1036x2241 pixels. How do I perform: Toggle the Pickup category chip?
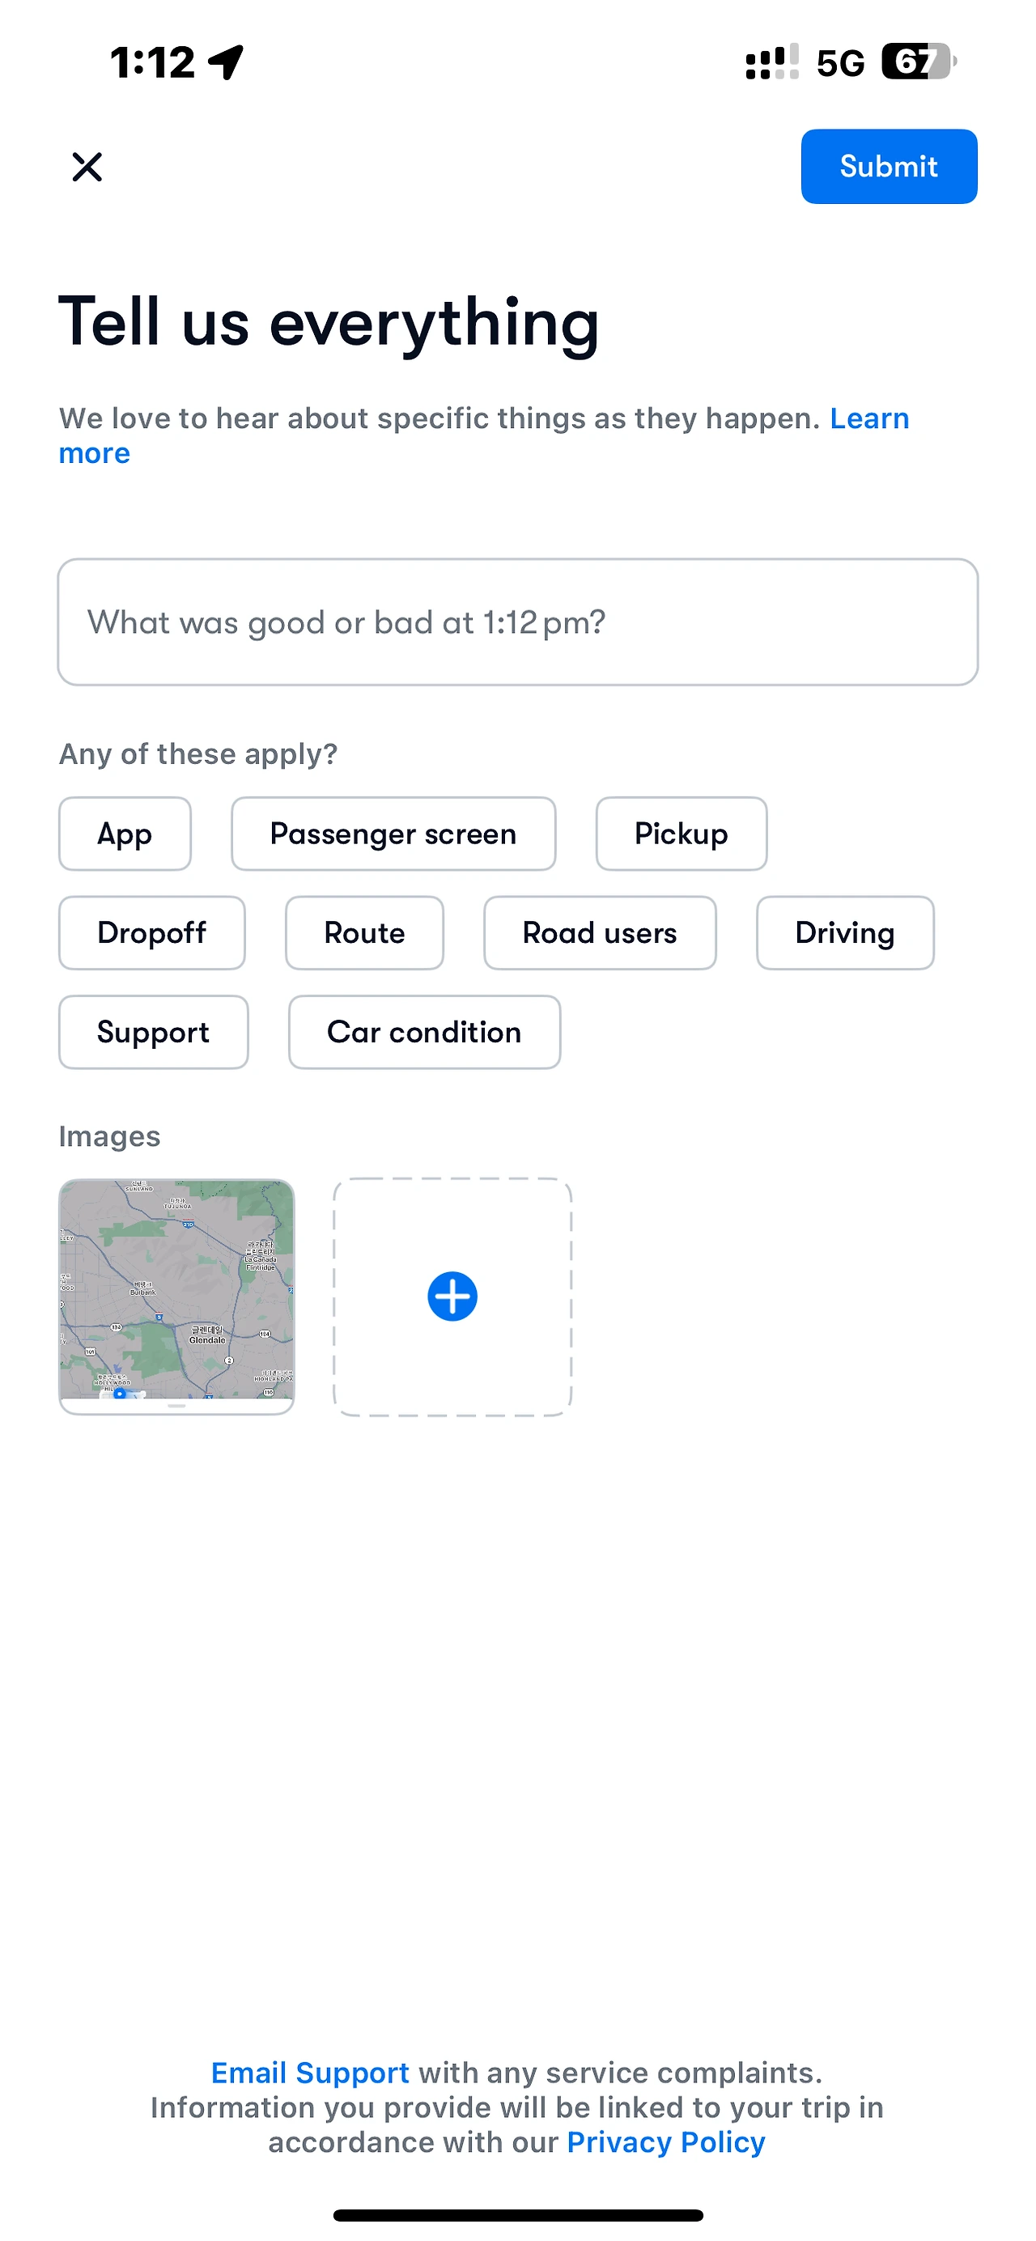681,834
